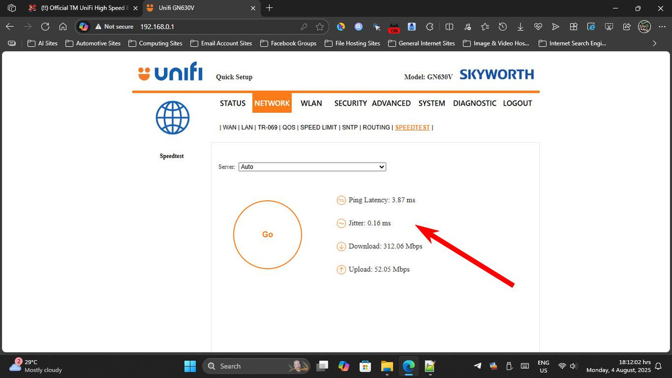Screen dimensions: 672x378
Task: Click the Not secure site warning
Action: tap(114, 26)
